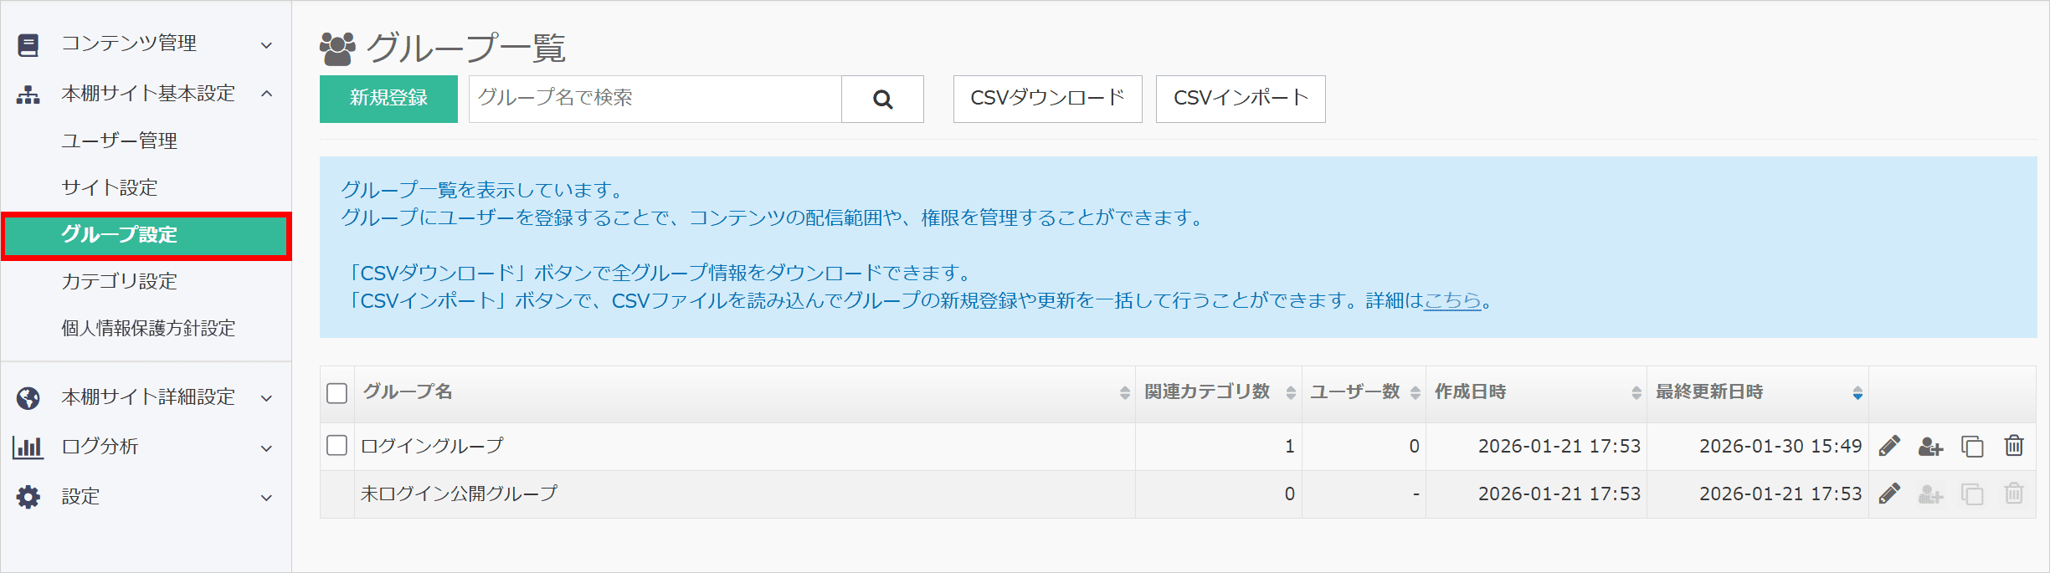Open ユーザー管理 in sidebar
Image resolution: width=2050 pixels, height=573 pixels.
tap(119, 141)
